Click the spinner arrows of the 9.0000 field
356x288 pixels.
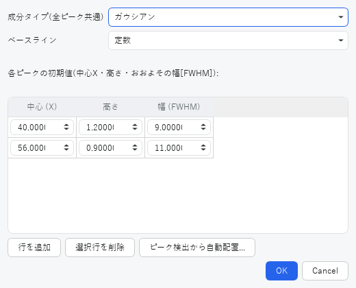click(203, 127)
